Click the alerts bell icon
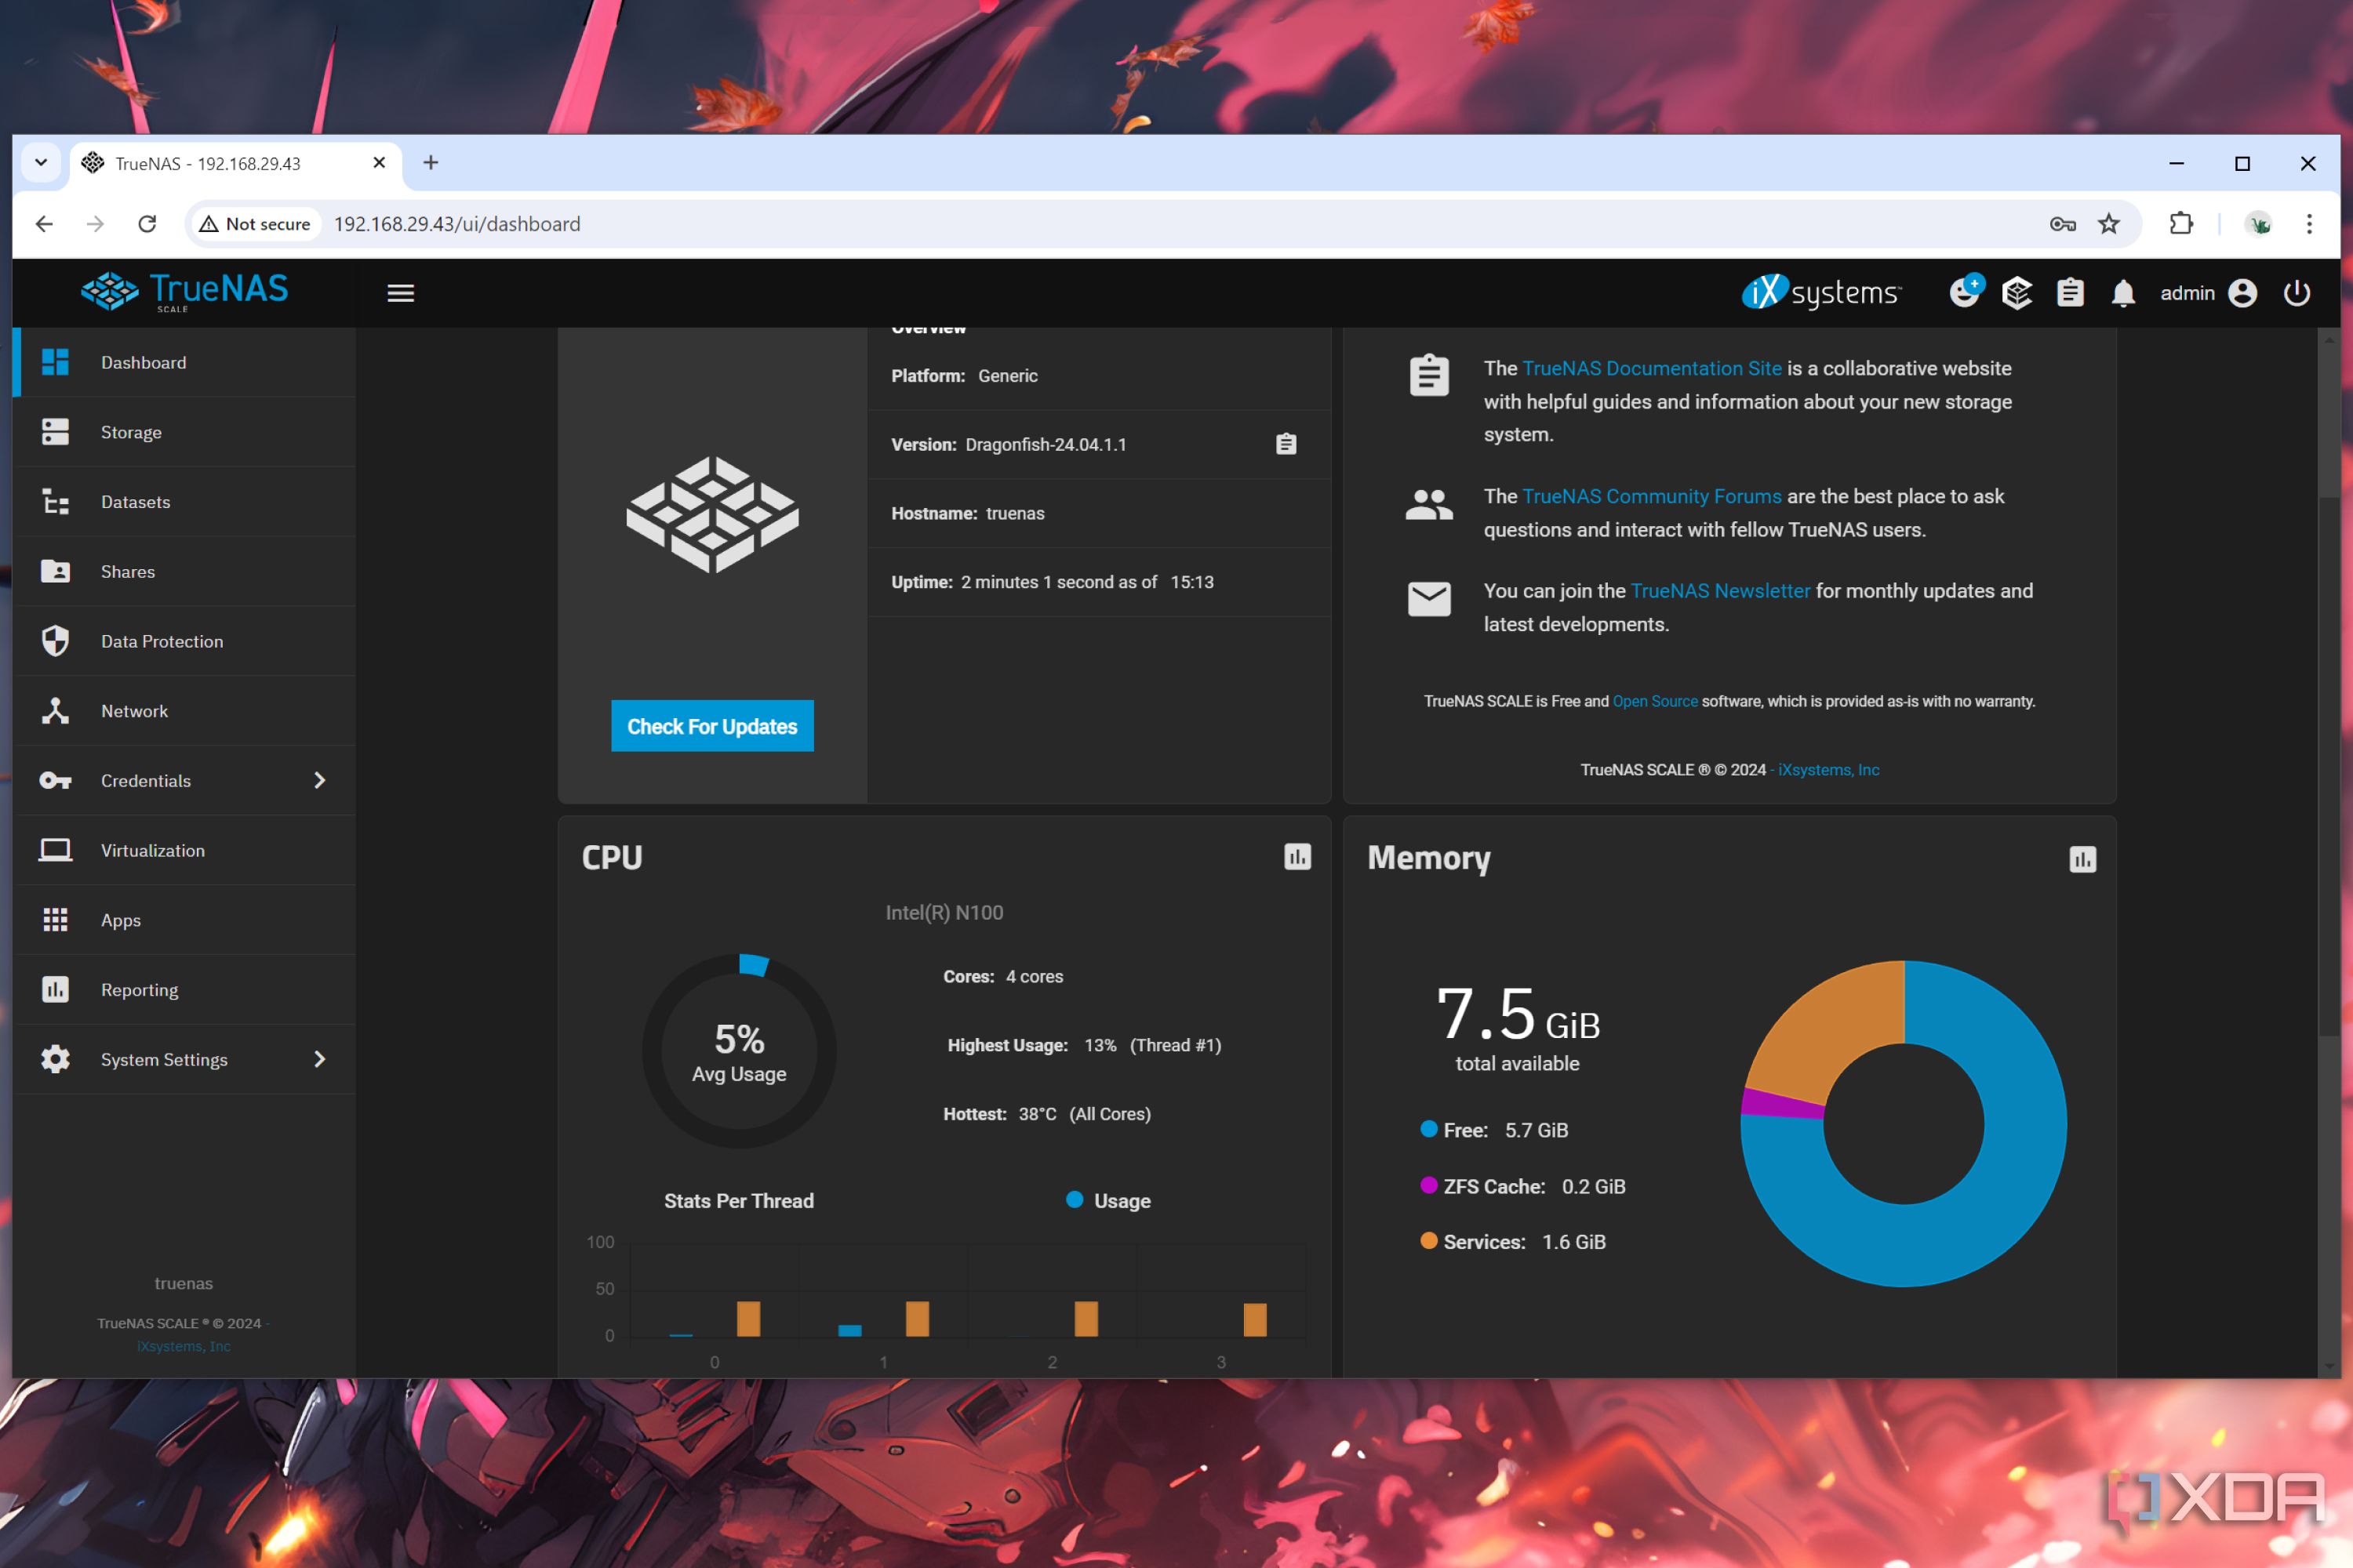Viewport: 2353px width, 1568px height. [2123, 292]
